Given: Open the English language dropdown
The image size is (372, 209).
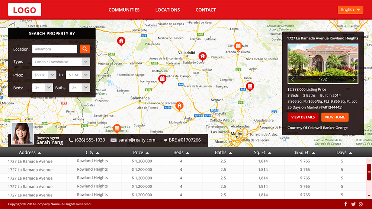Looking at the screenshot, I should tap(350, 10).
